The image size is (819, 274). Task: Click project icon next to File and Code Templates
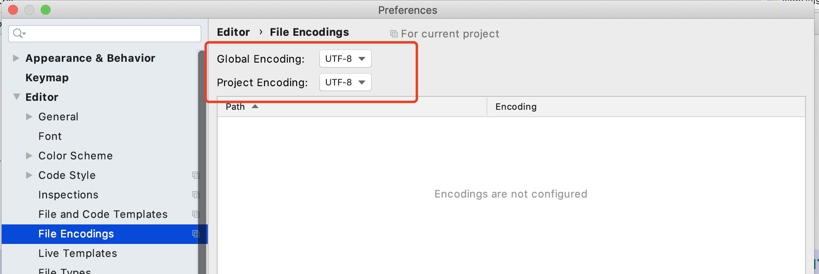(196, 214)
